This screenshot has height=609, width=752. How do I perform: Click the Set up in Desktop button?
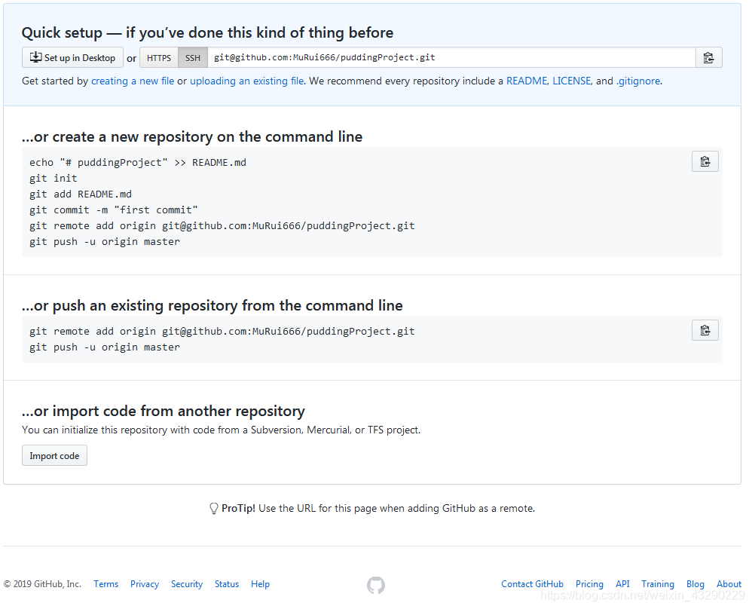click(x=72, y=57)
